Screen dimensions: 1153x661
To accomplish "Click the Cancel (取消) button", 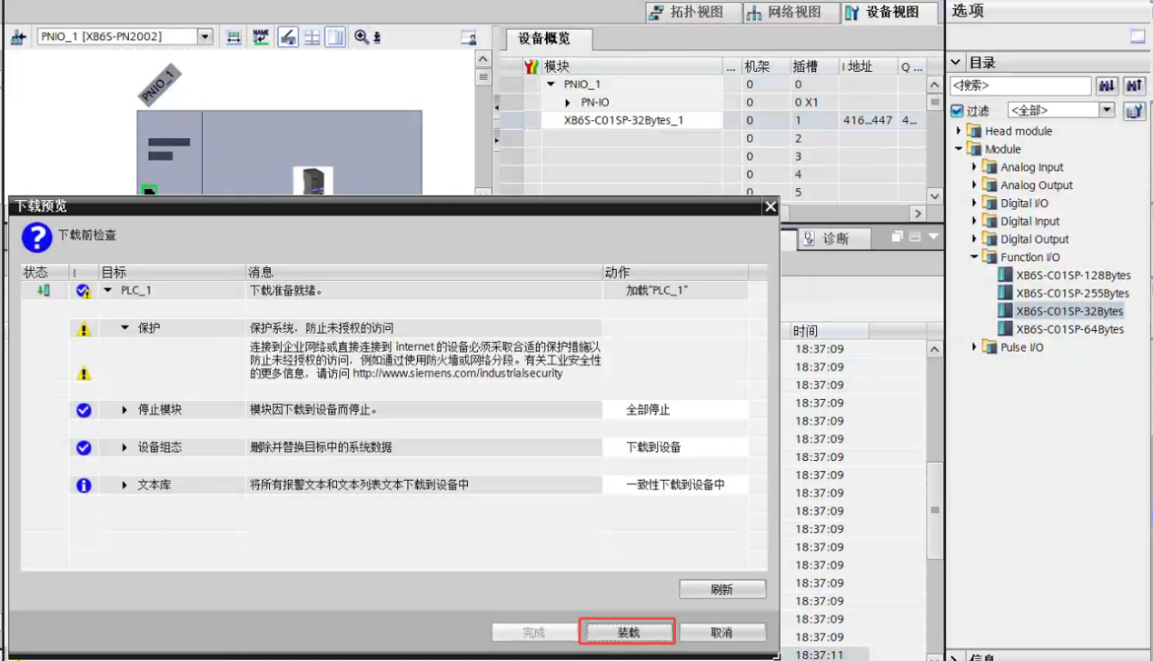I will 721,632.
